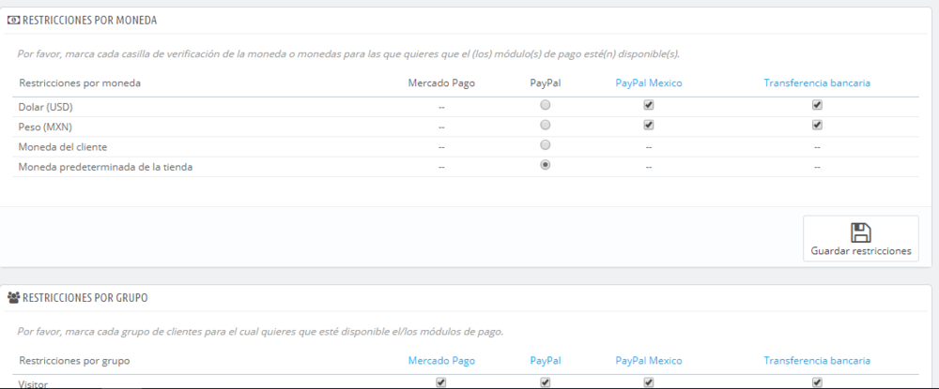Click the money icon beside Restricciones por moneda

(x=12, y=21)
